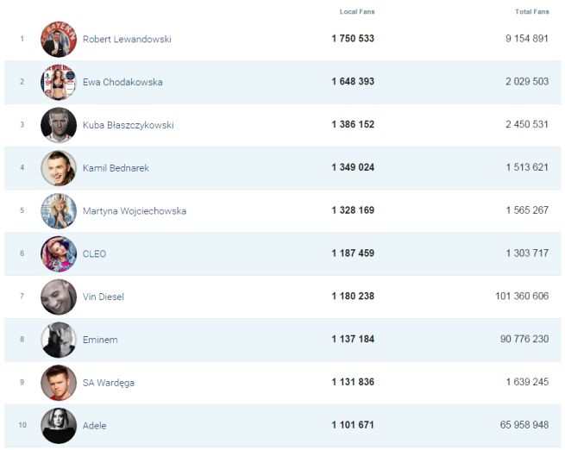Click Martyna Wojciechowska's profile picture
Viewport: 565px width, 450px height.
pos(59,211)
